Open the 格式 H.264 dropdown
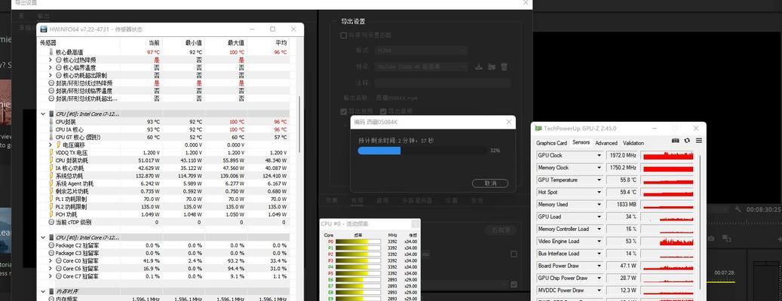Screen dimensions: 782x301 [x=421, y=50]
